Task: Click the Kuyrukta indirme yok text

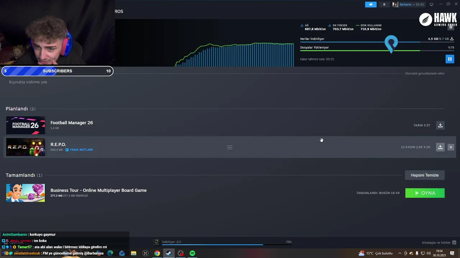Action: (x=28, y=82)
